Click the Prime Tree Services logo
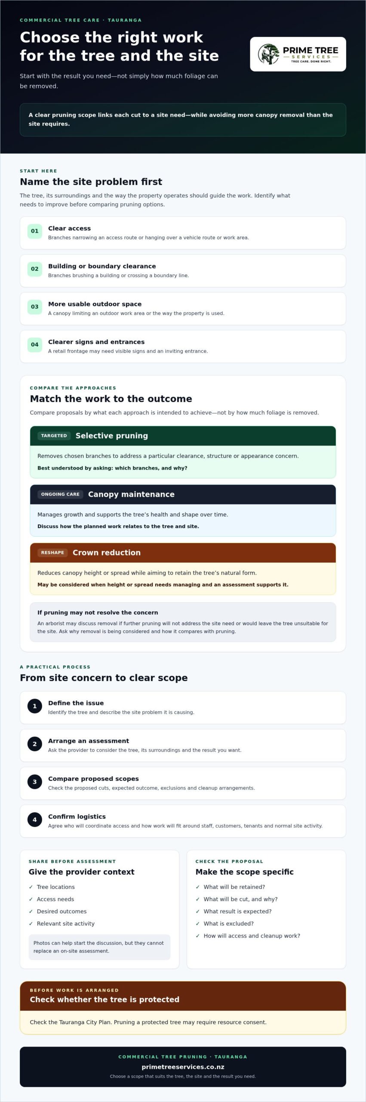The width and height of the screenshot is (366, 1102). click(298, 54)
